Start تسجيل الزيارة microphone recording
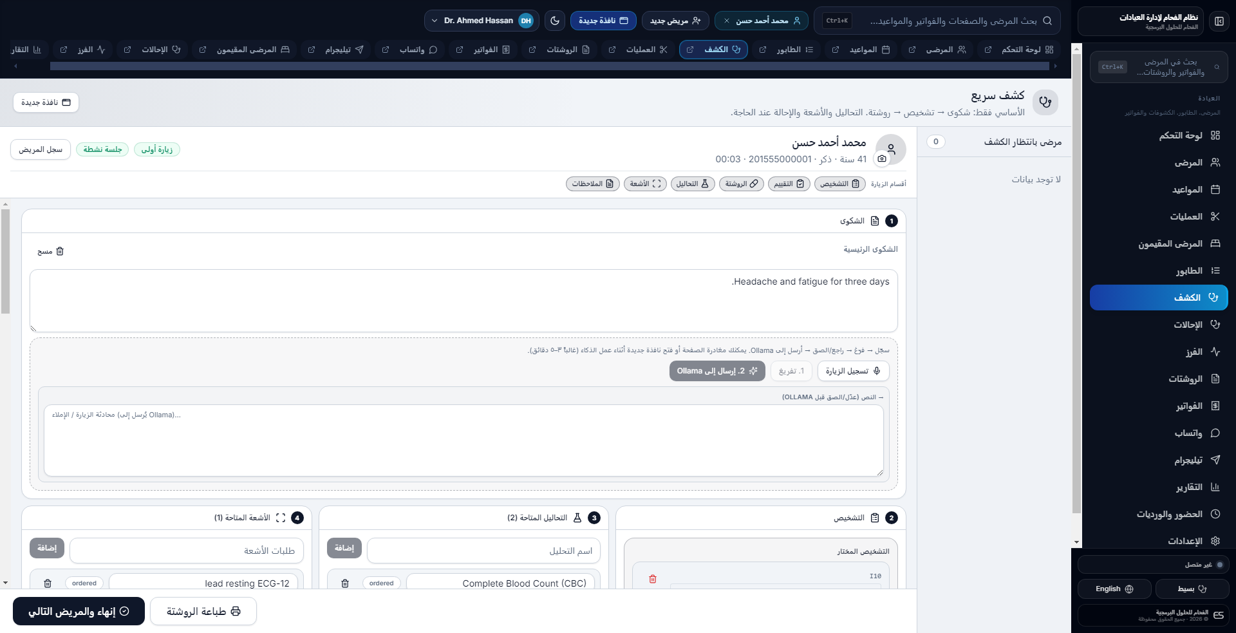The image size is (1236, 633). (x=853, y=371)
